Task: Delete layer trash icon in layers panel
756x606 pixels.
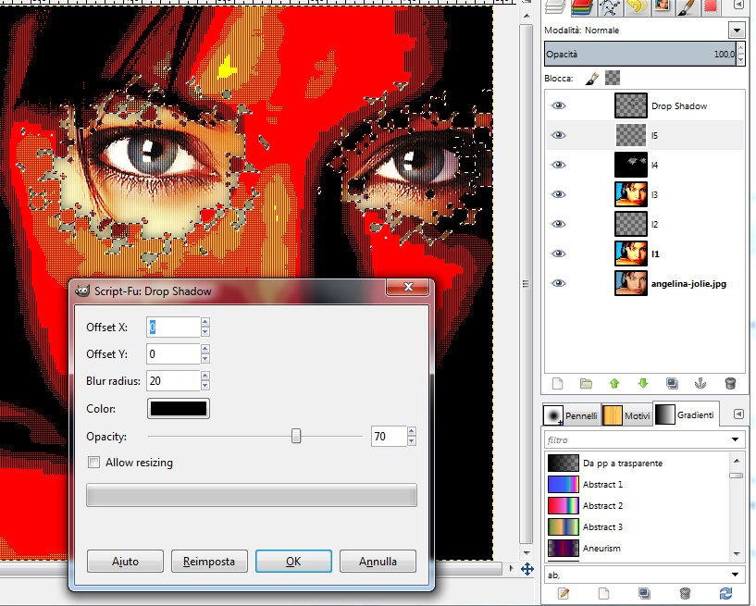Action: [x=730, y=384]
